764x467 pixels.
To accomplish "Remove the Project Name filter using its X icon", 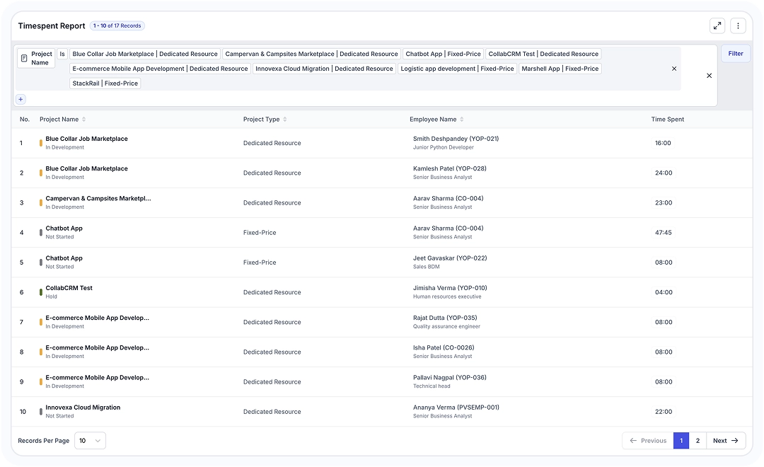I will pos(709,75).
